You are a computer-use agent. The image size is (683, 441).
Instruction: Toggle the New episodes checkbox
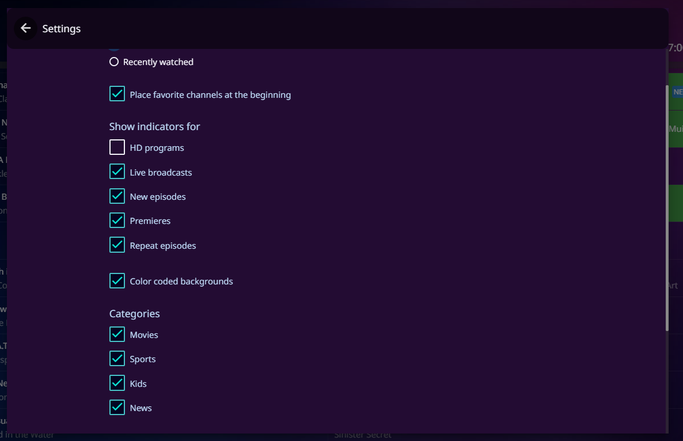[x=117, y=196]
